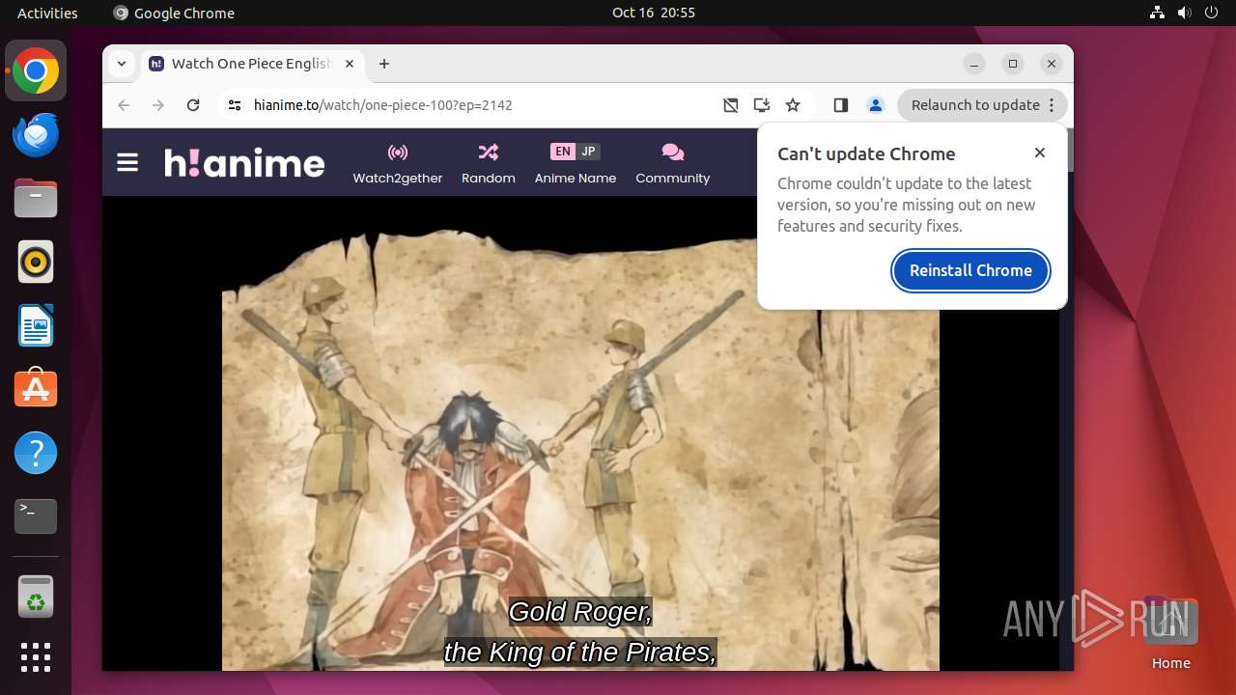Click the Reinstall Chrome button

(970, 270)
